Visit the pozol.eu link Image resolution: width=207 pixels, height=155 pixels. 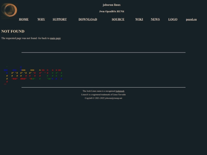(x=191, y=20)
